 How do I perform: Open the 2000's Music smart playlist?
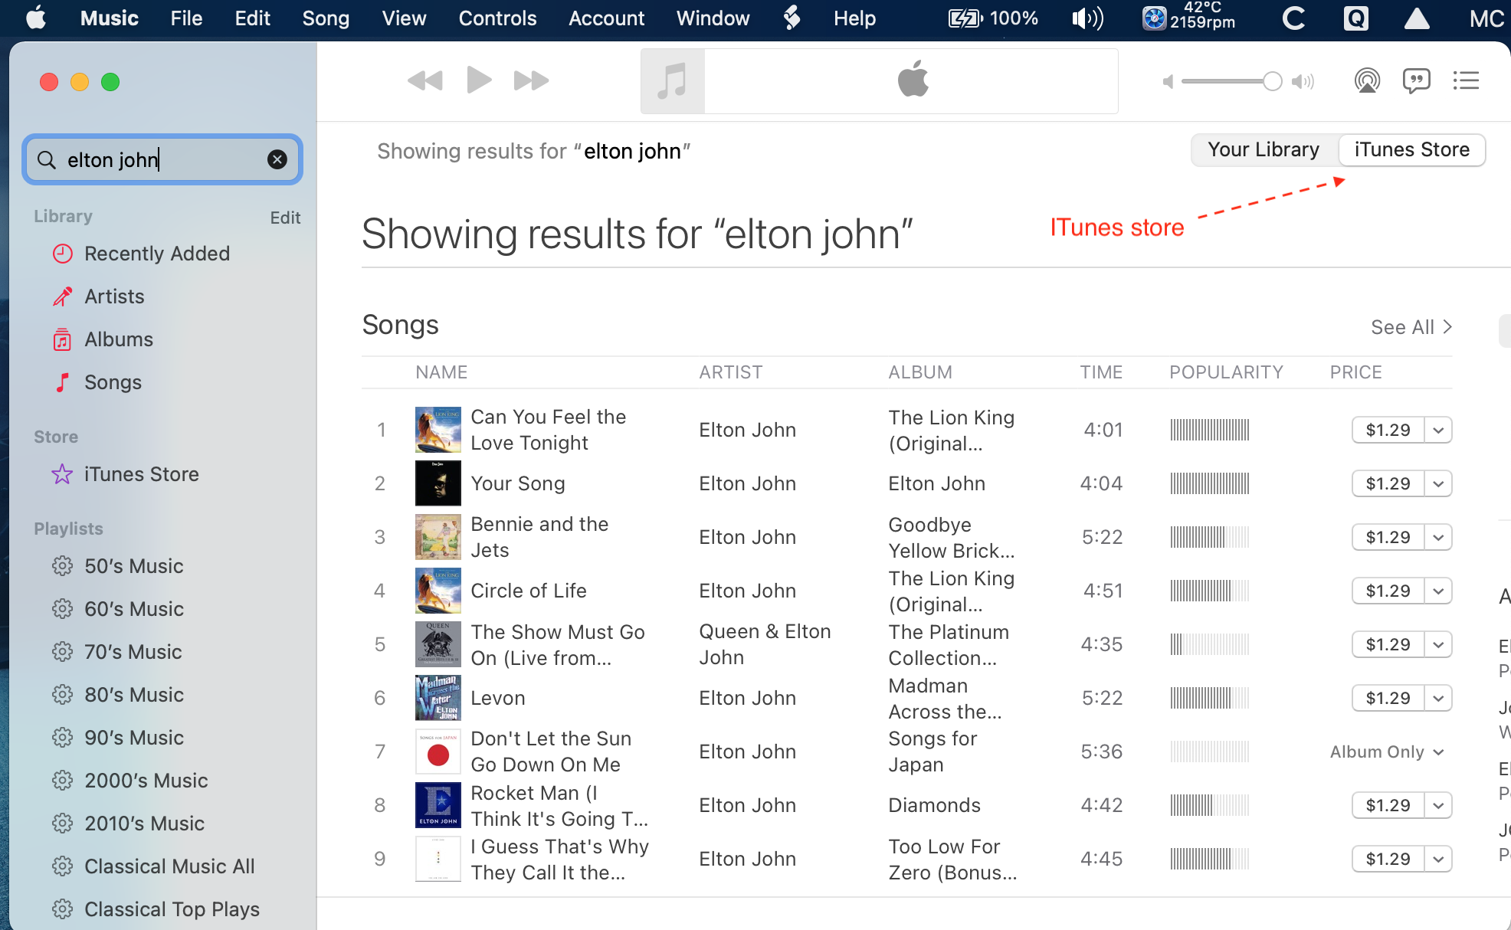click(146, 781)
